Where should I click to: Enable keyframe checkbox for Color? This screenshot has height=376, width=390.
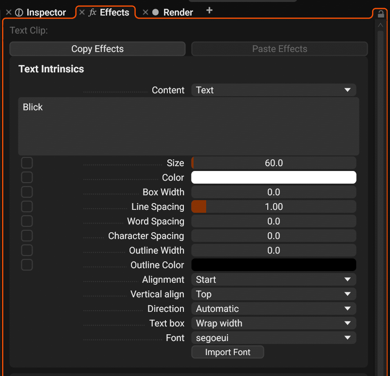(x=27, y=177)
